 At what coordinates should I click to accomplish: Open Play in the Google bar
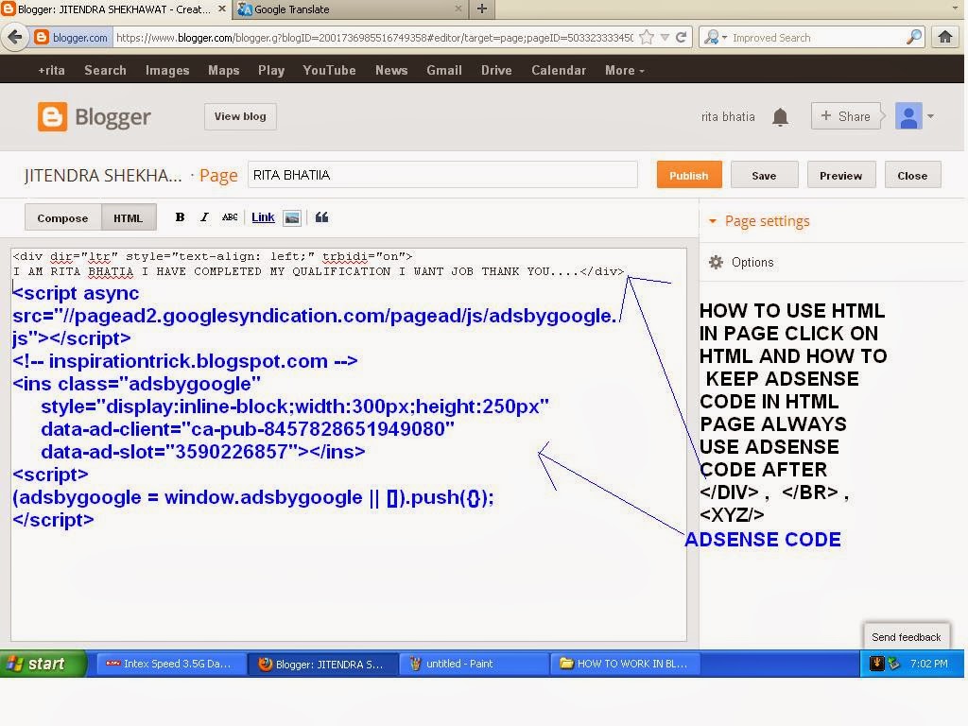tap(271, 70)
